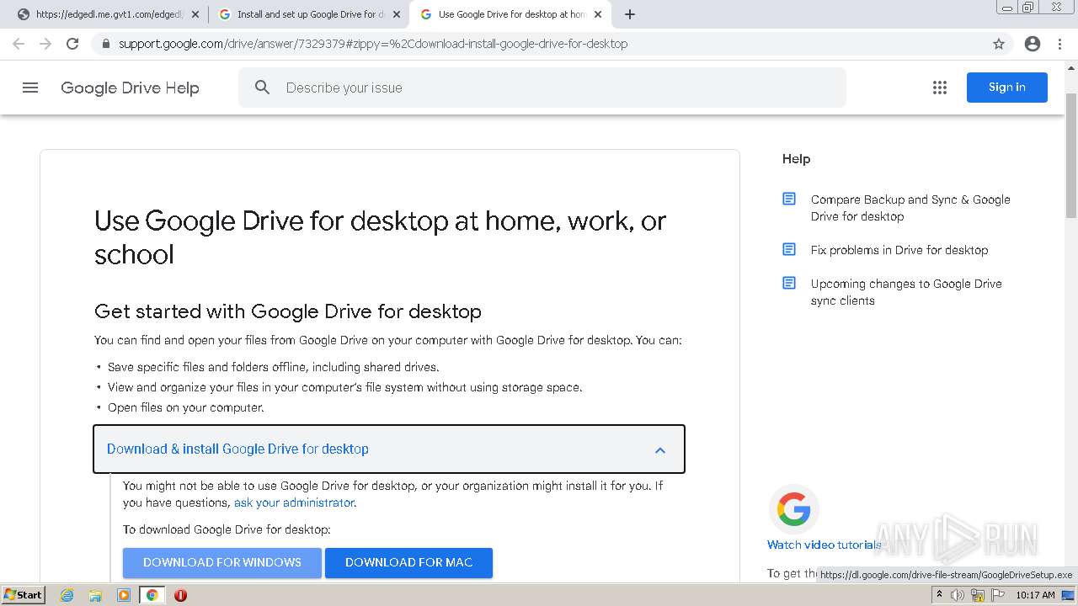This screenshot has width=1078, height=606.
Task: Open Watch video tutorials link
Action: (824, 545)
